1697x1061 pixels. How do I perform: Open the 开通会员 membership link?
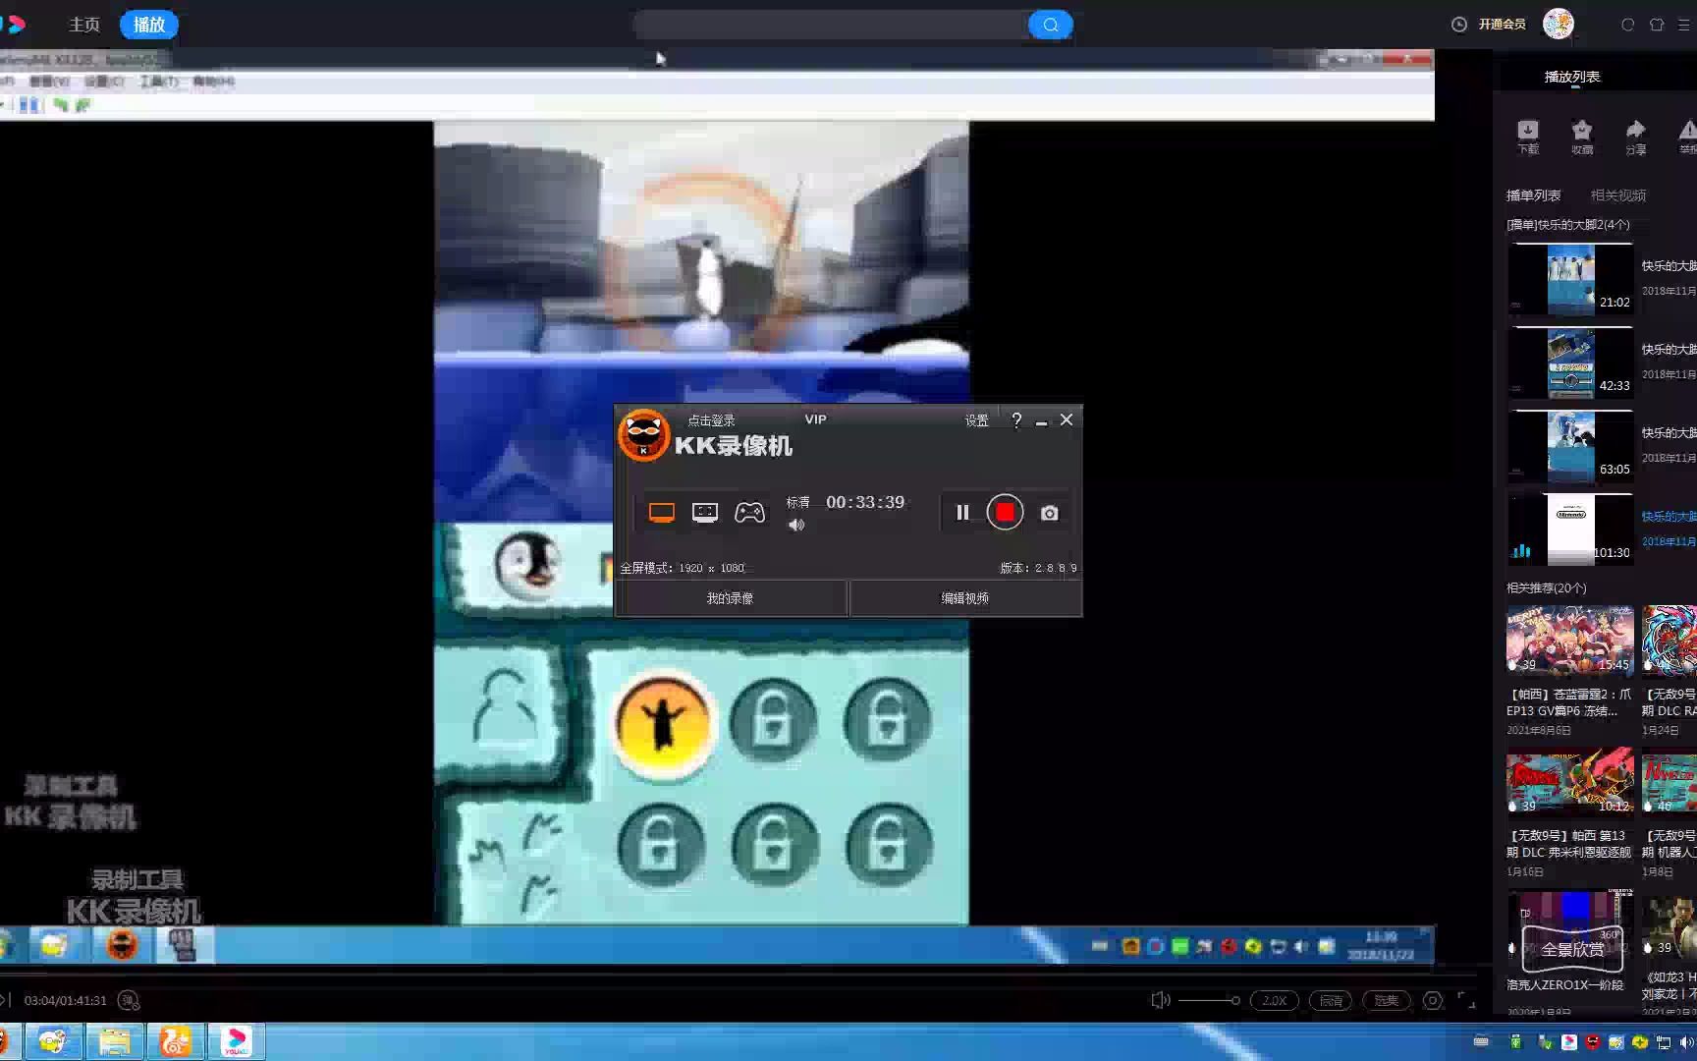1502,25
